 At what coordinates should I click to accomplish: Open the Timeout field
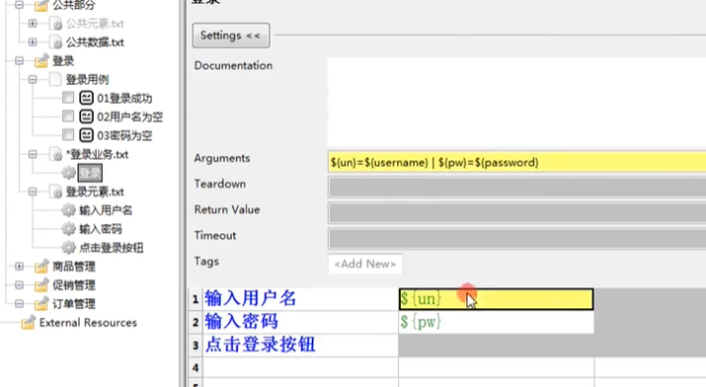516,239
